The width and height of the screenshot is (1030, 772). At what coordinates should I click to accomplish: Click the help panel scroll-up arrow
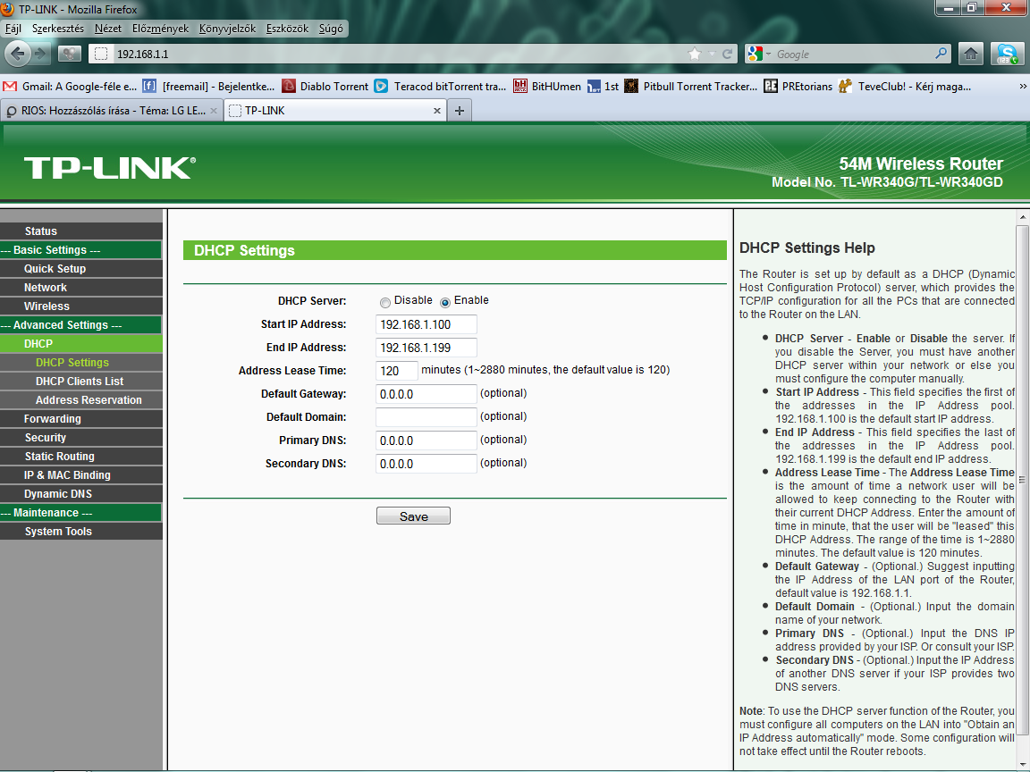click(1023, 216)
